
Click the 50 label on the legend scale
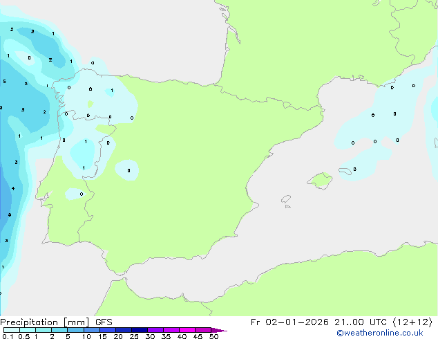213,336
